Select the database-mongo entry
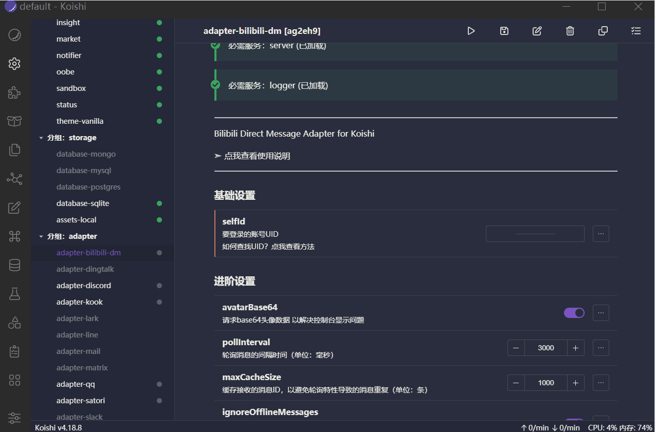 (x=102, y=154)
